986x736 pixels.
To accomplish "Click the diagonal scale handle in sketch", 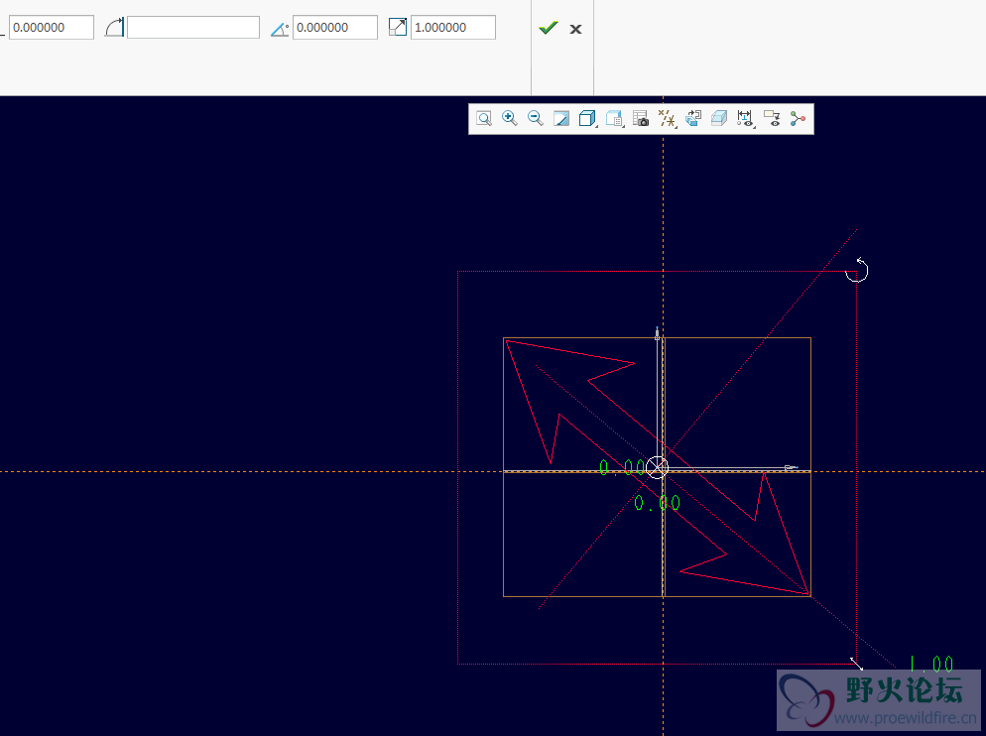I will pos(856,663).
